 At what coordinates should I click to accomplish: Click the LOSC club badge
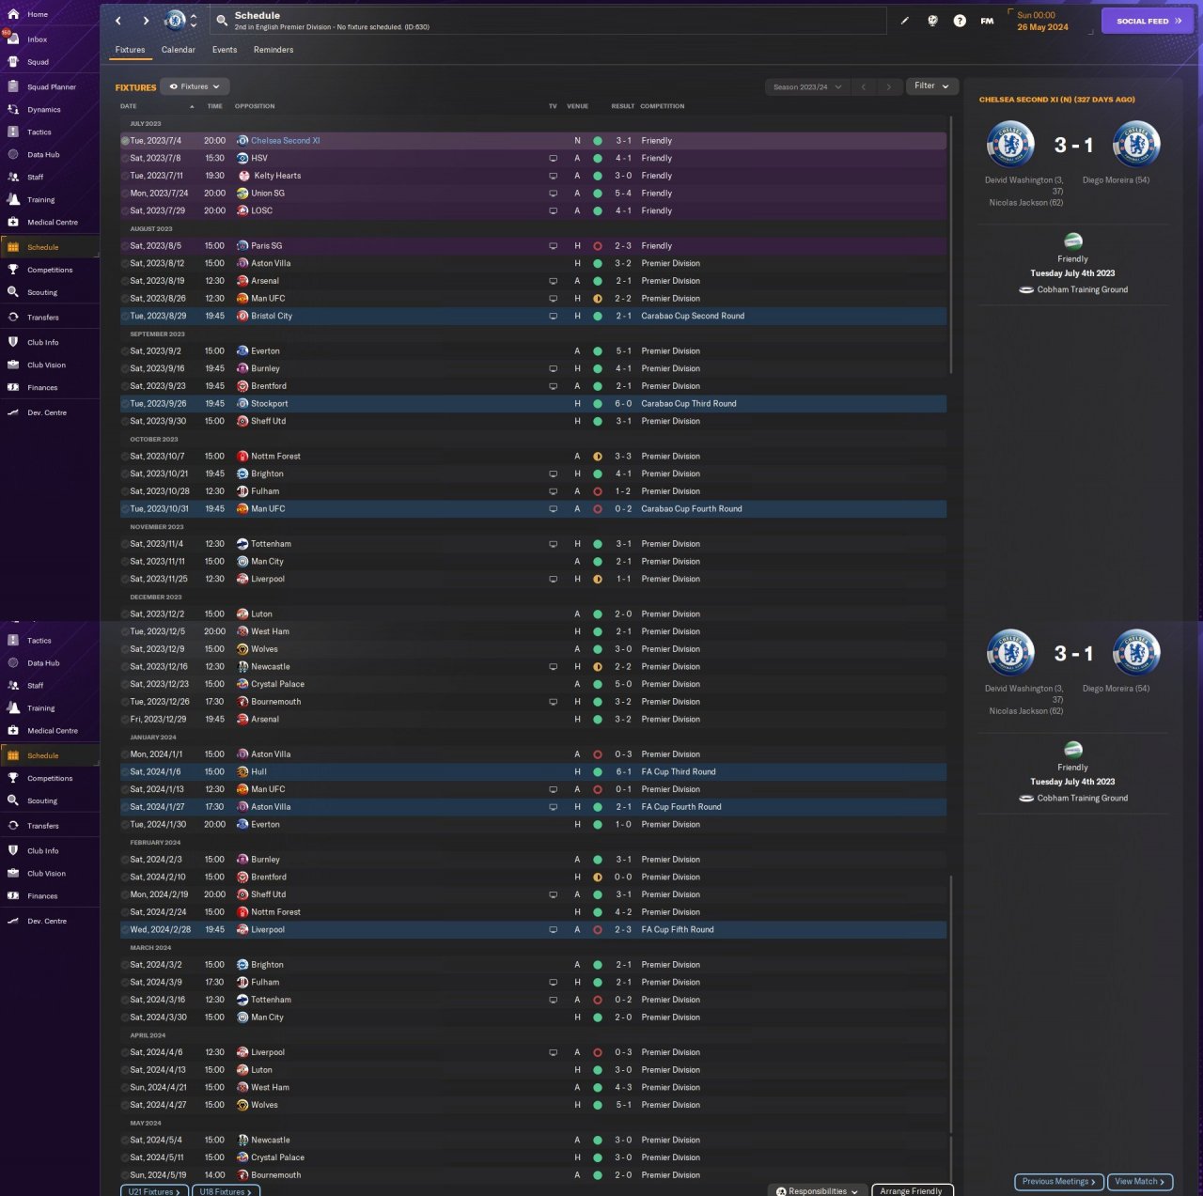(242, 210)
